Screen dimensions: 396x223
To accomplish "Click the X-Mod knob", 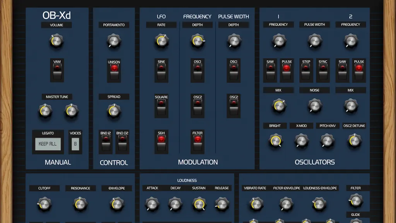I will tap(301, 141).
